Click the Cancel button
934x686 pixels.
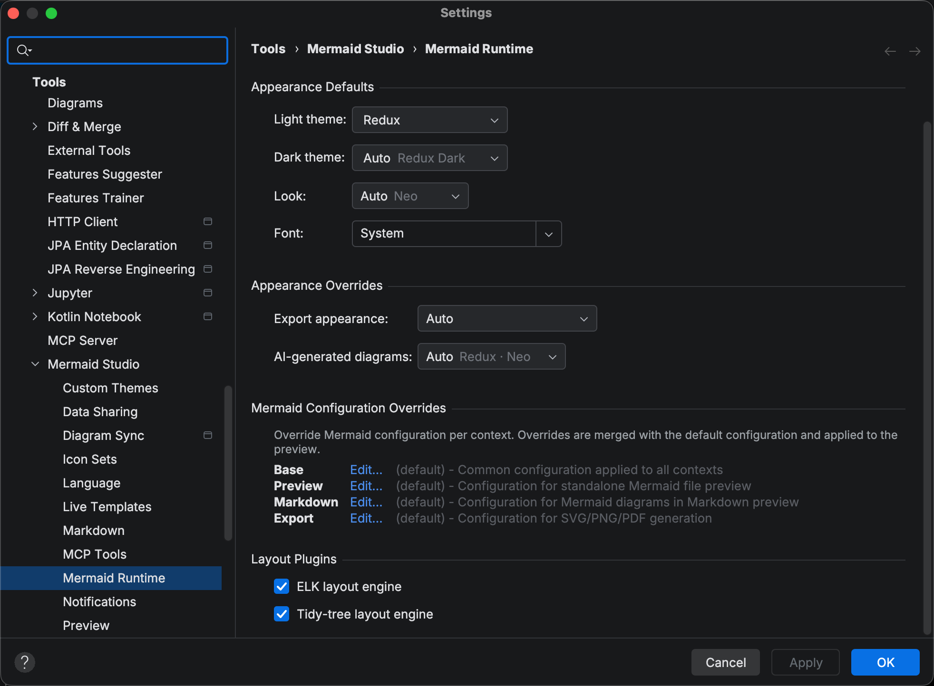pos(726,662)
